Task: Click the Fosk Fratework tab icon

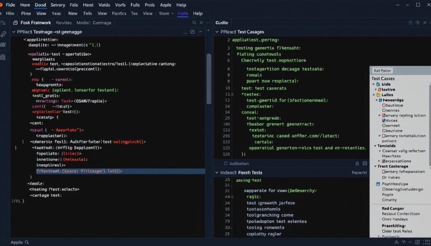Action: pos(16,23)
